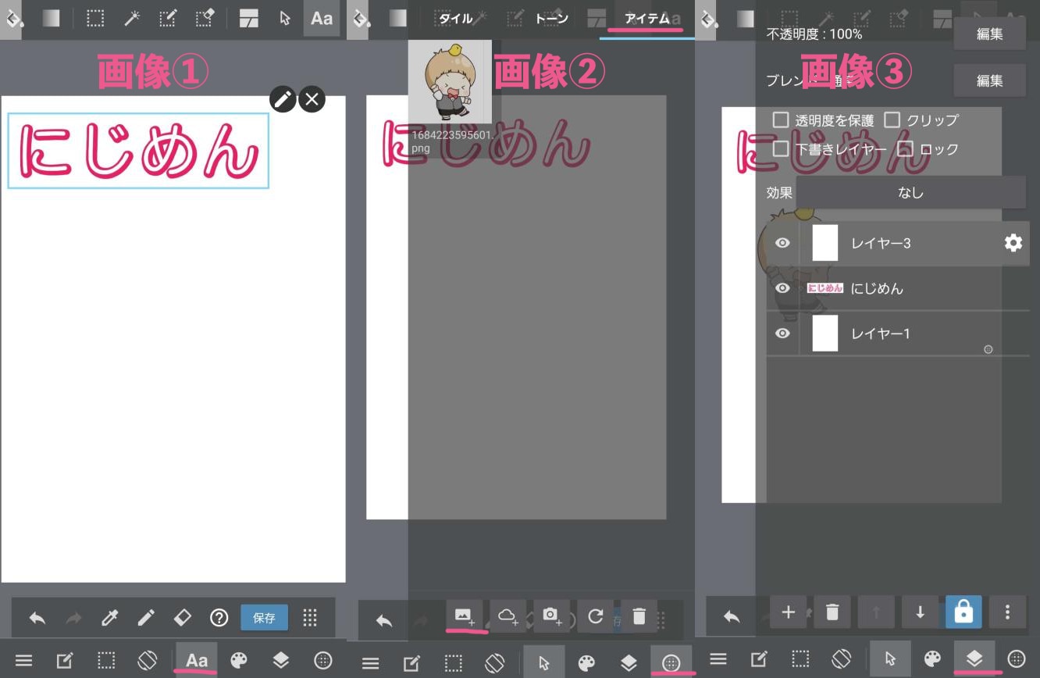The image size is (1040, 678).
Task: Select the eyedropper in image ① bottom toolbar
Action: [x=109, y=618]
